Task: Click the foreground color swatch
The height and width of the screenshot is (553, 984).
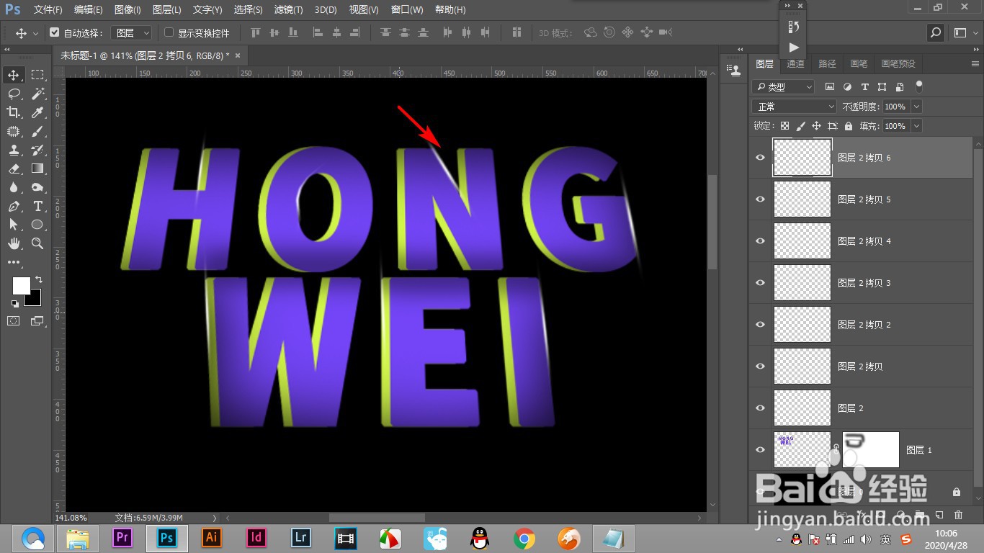Action: coord(22,287)
